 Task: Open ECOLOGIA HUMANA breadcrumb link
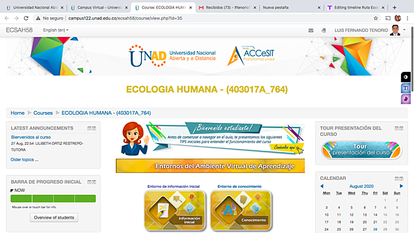[x=106, y=113]
